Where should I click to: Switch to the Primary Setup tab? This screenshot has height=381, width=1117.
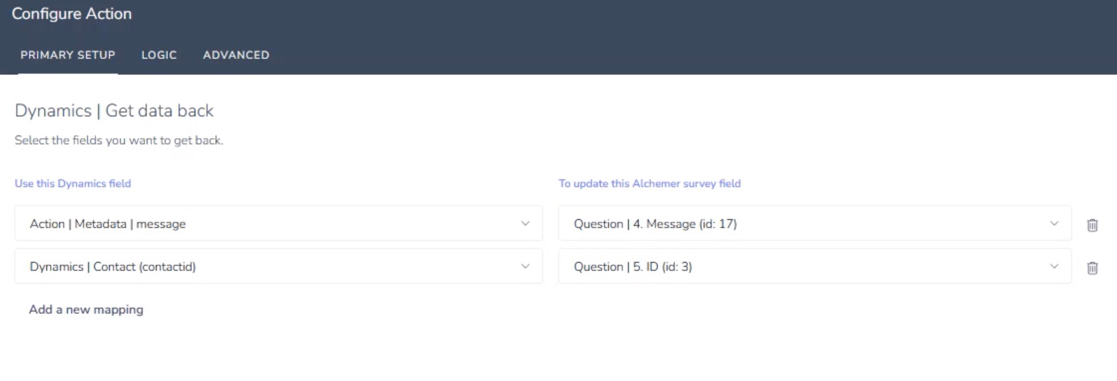[68, 55]
